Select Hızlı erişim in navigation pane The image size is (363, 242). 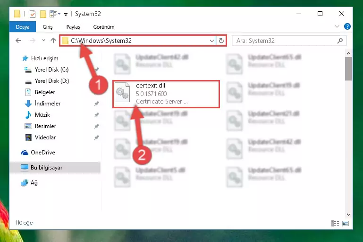click(40, 58)
